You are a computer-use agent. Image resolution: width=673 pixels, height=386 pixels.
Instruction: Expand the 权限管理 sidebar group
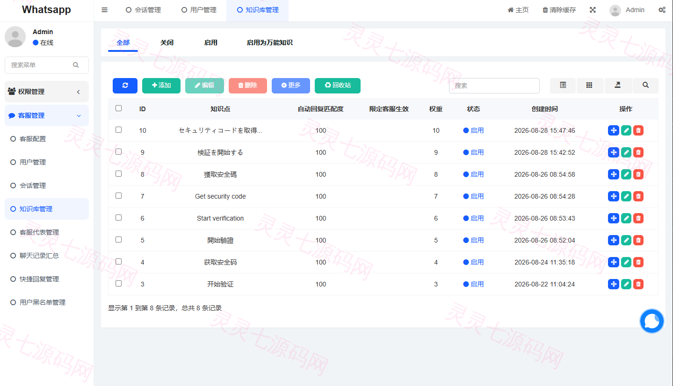(47, 92)
